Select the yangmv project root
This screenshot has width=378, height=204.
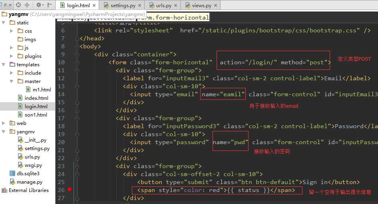click(18, 14)
